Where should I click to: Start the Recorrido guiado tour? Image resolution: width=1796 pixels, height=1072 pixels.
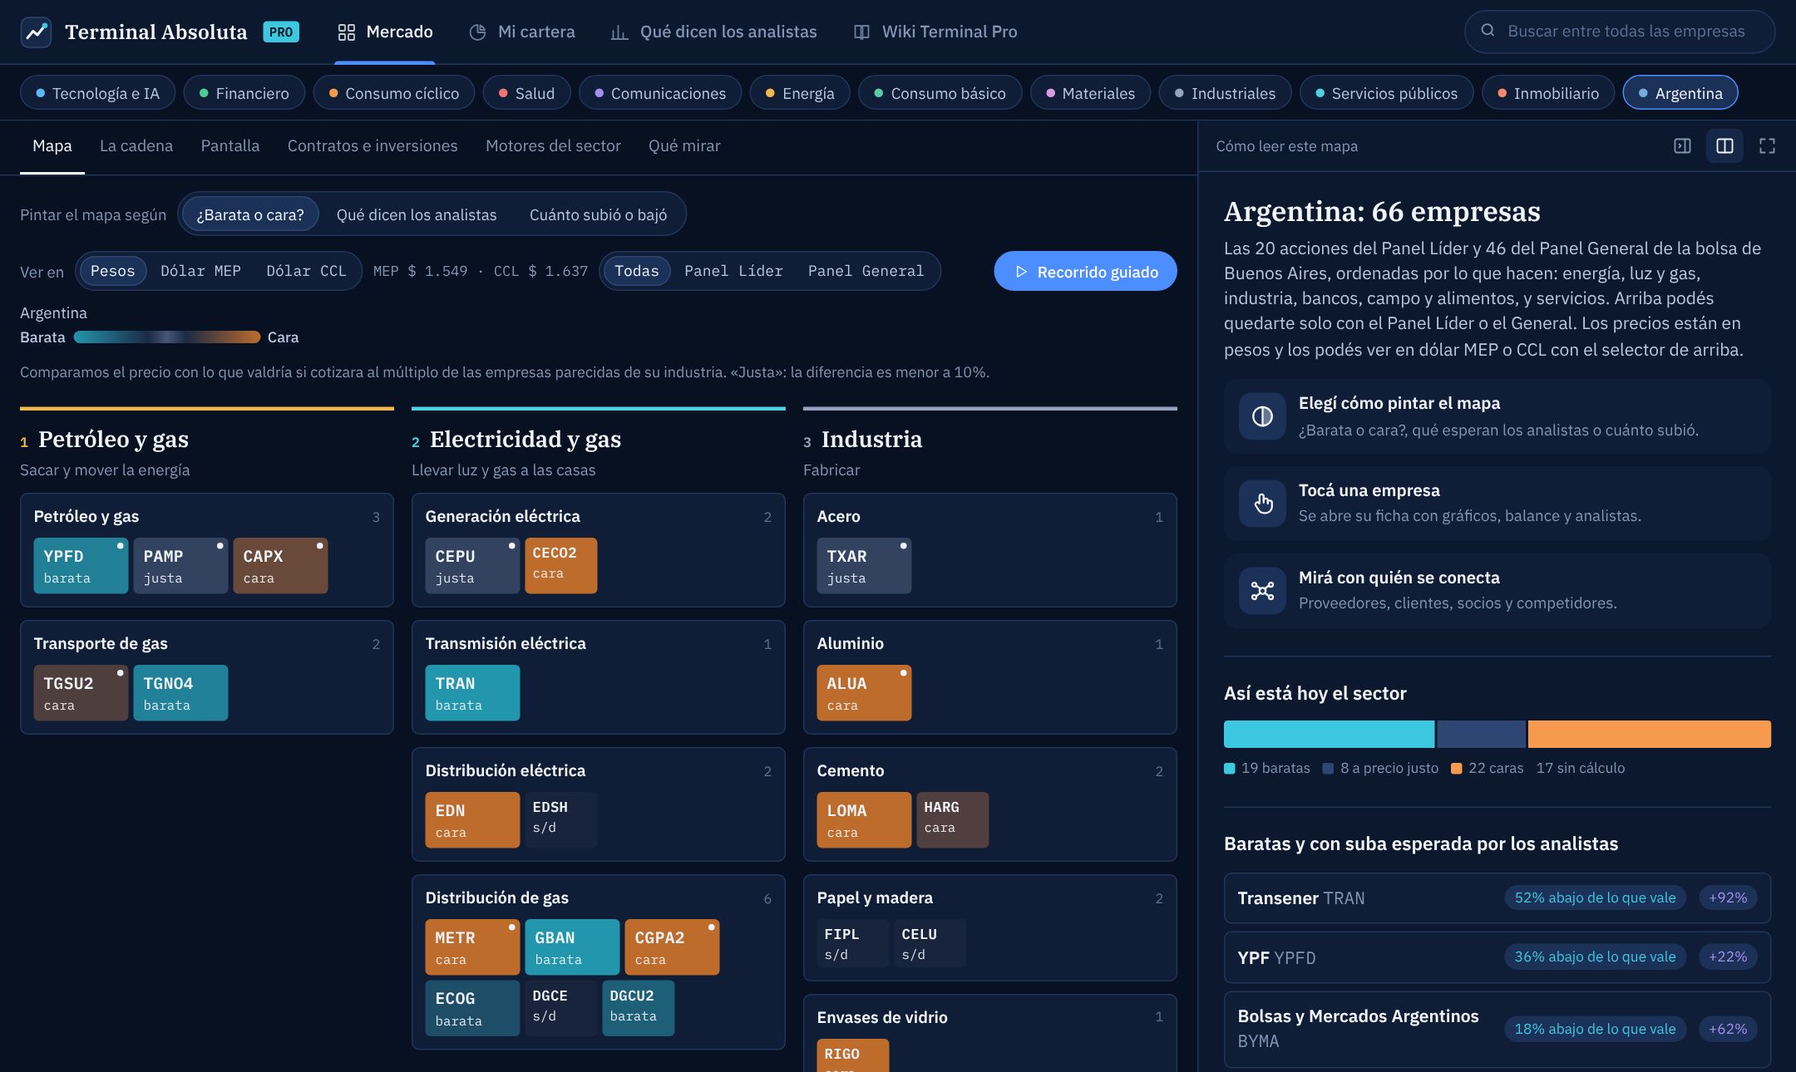coord(1085,271)
